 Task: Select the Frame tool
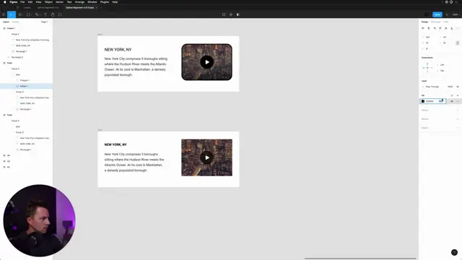click(x=20, y=14)
